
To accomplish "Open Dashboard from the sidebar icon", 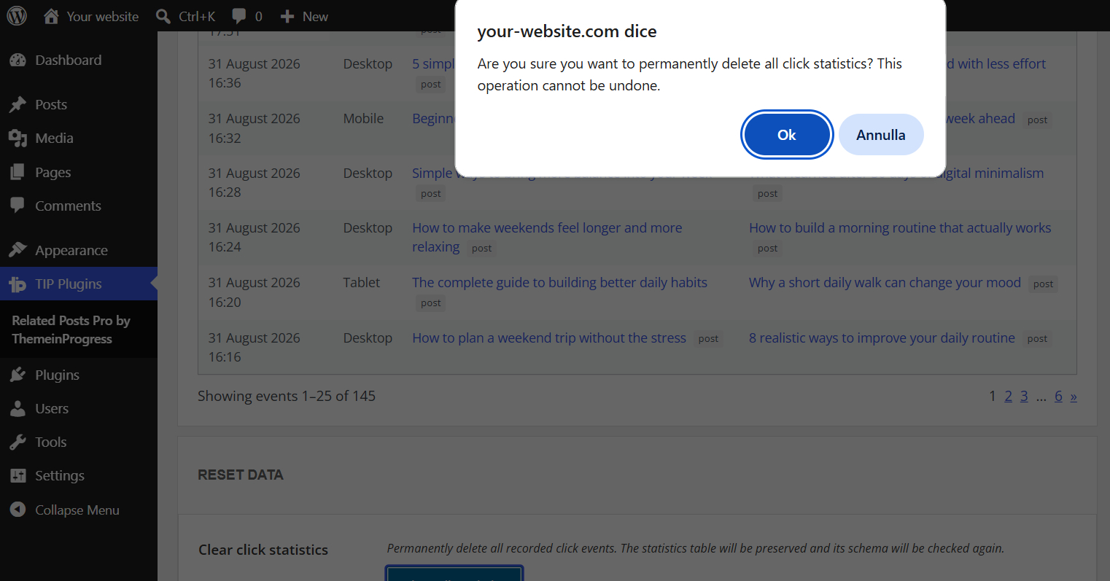I will pos(18,61).
